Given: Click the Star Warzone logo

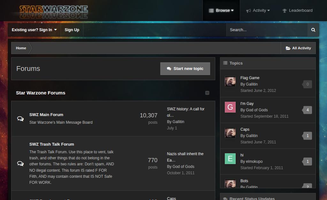Looking at the screenshot, I should [x=54, y=12].
